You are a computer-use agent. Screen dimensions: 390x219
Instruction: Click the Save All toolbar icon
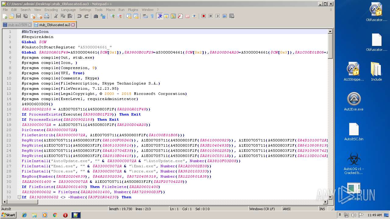tap(26, 16)
